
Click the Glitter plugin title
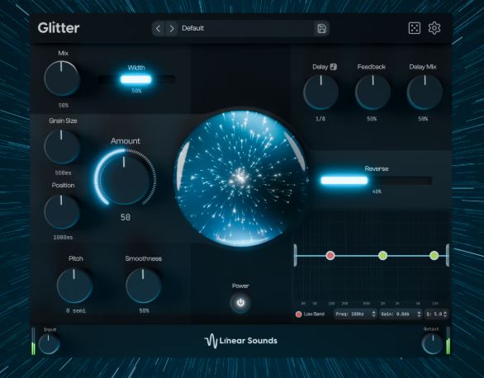[59, 28]
